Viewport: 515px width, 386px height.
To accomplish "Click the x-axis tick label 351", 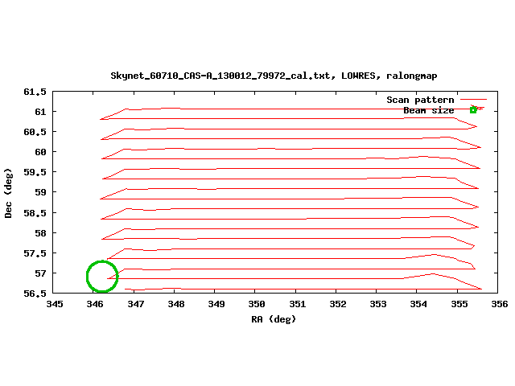I will pyautogui.click(x=297, y=304).
